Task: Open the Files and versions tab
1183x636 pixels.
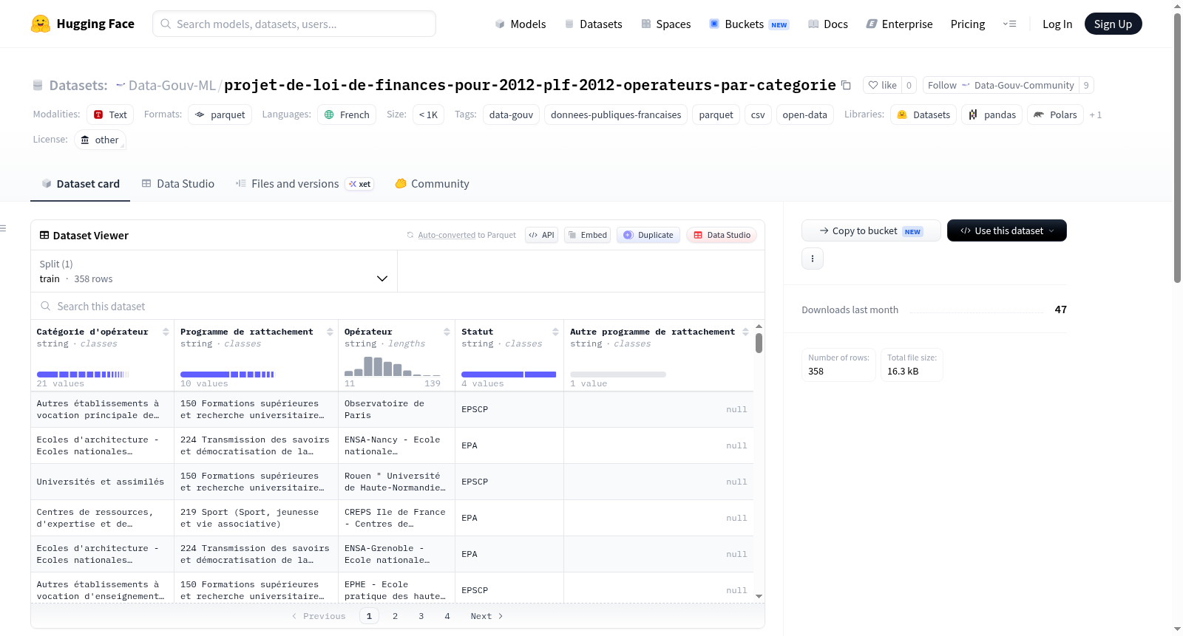Action: click(304, 184)
